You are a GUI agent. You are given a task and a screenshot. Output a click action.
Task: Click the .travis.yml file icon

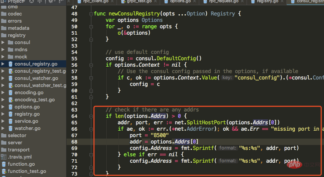3,157
